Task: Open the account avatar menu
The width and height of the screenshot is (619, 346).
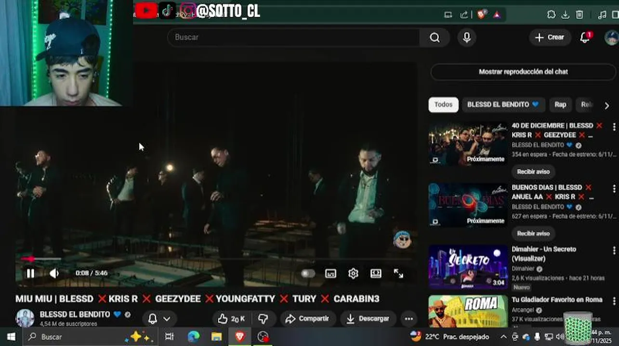Action: (611, 37)
